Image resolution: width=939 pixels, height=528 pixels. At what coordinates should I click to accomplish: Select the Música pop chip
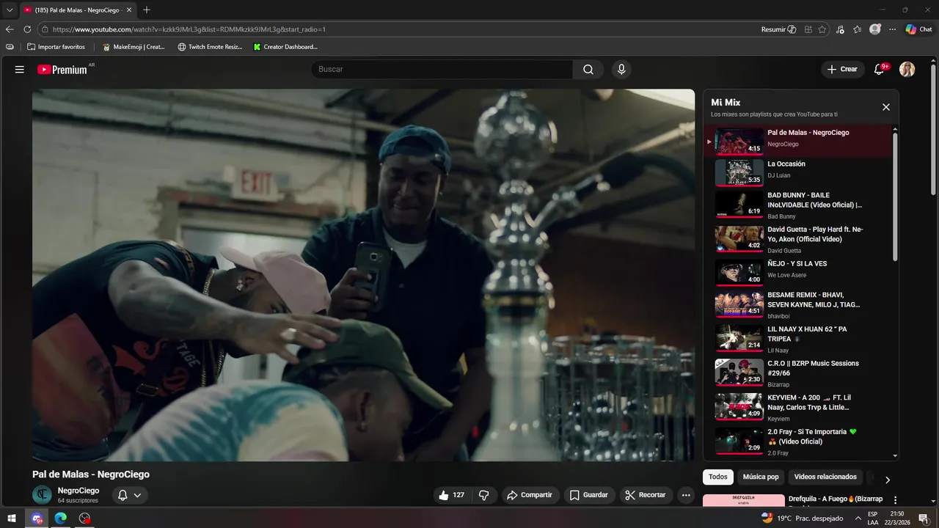coord(761,477)
